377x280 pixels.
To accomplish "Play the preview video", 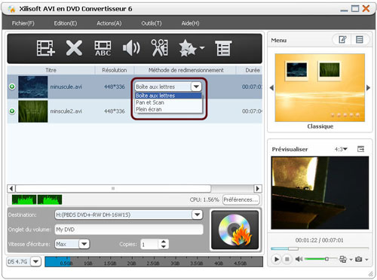I will [277, 259].
